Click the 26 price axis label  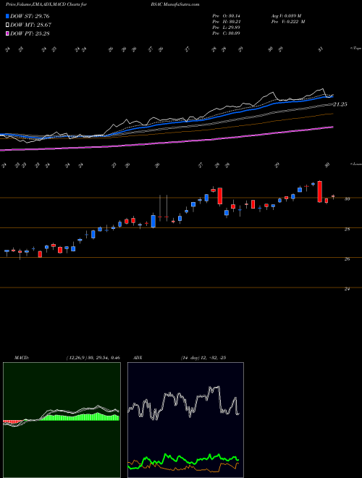tap(347, 259)
